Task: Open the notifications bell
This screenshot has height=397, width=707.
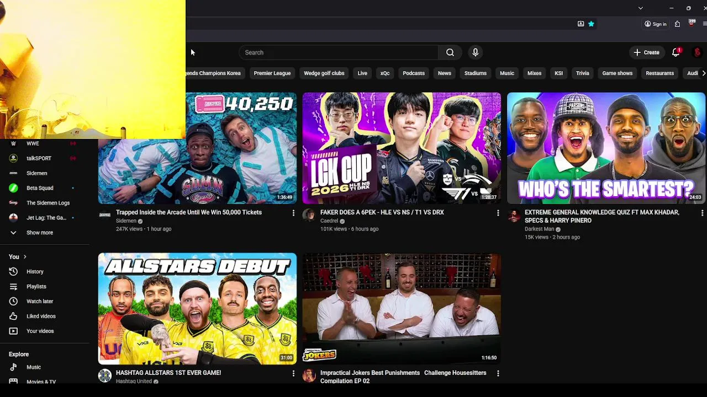Action: pyautogui.click(x=676, y=52)
